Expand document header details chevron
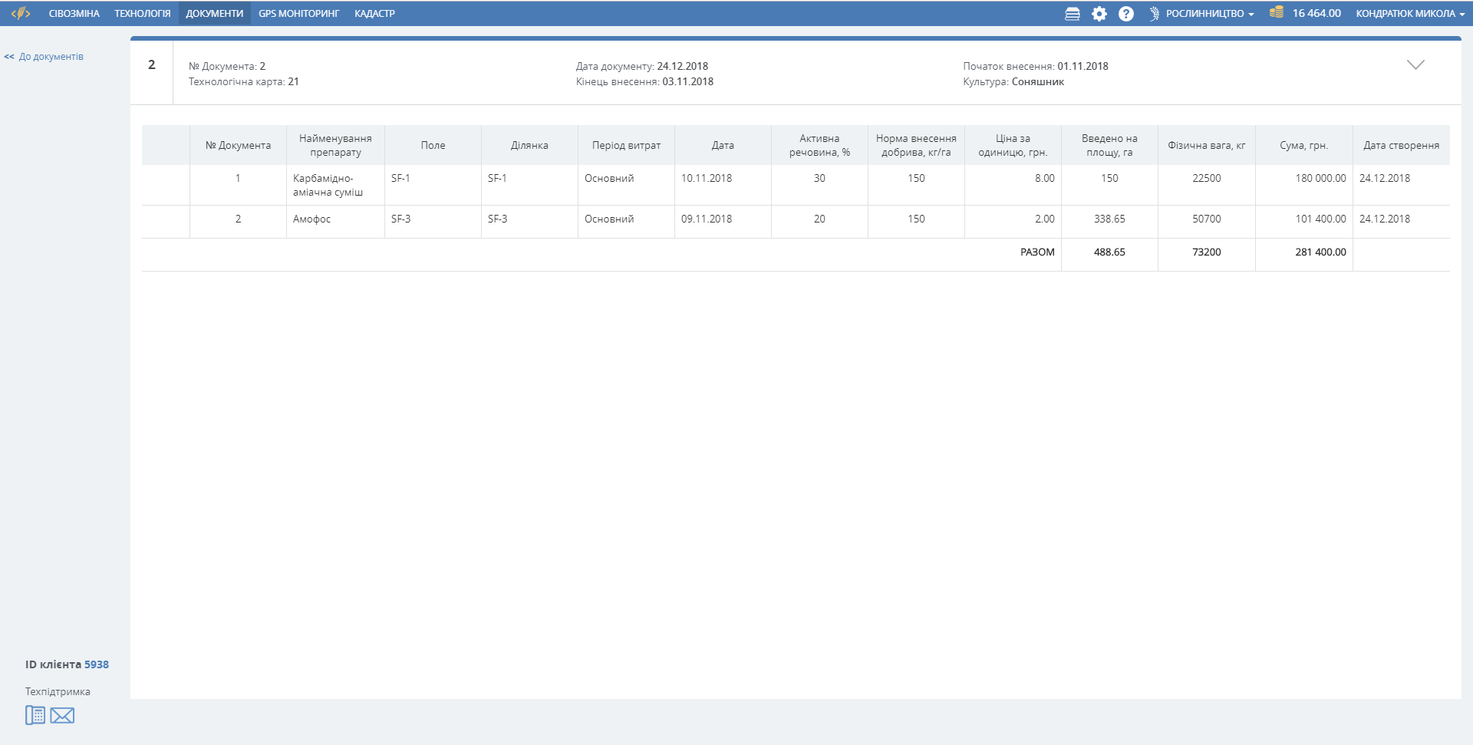The height and width of the screenshot is (745, 1473). [1415, 65]
